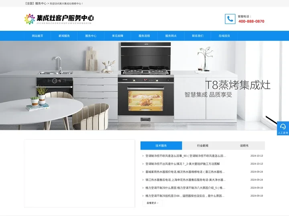This screenshot has width=289, height=216.
Task: Open 服务网点 navigation item
Action: point(171,36)
